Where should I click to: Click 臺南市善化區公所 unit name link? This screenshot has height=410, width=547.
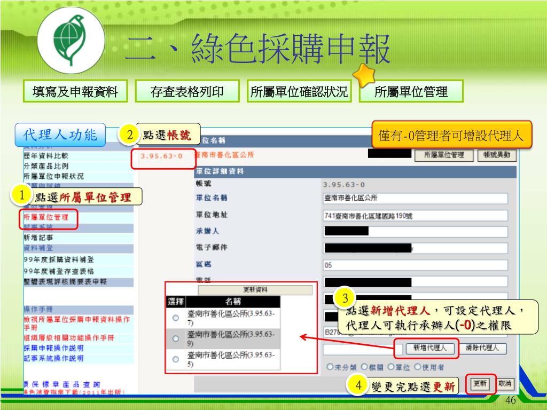[x=225, y=155]
